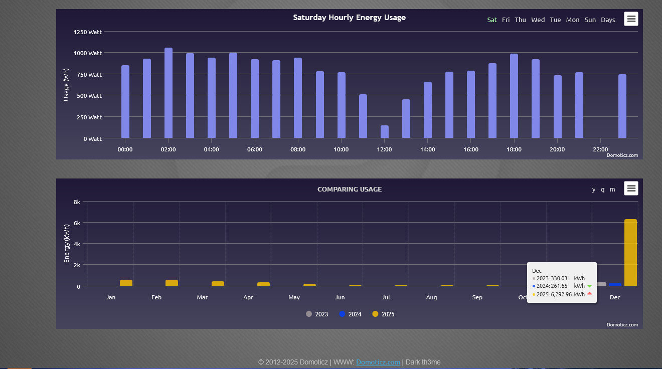Viewport: 662px width, 369px height.
Task: Switch comparison to quarterly 'q' view
Action: pyautogui.click(x=603, y=190)
